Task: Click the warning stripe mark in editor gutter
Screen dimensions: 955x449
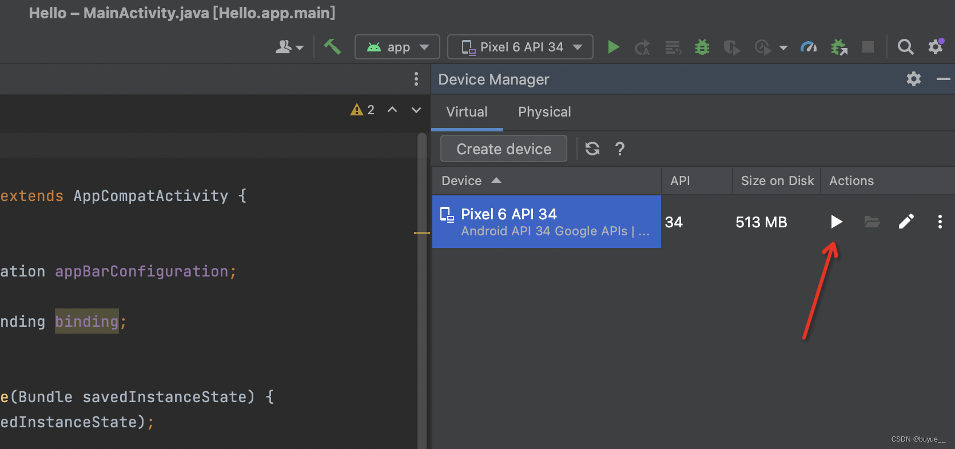Action: coord(422,233)
